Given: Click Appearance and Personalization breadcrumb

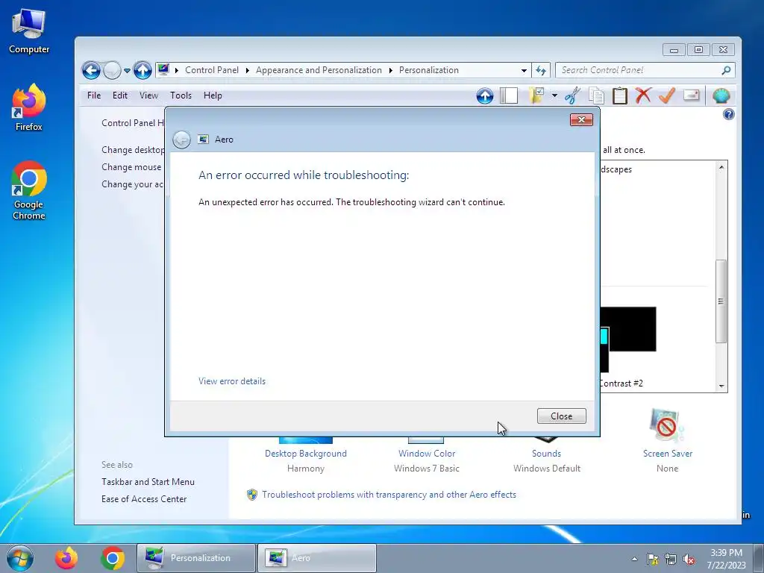Looking at the screenshot, I should coord(319,70).
